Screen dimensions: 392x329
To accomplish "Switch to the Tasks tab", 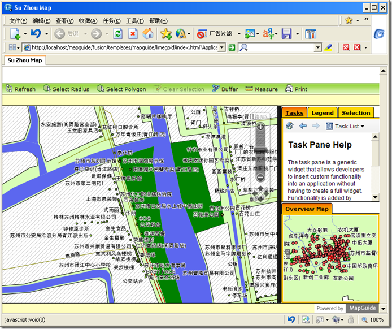I will coord(294,113).
